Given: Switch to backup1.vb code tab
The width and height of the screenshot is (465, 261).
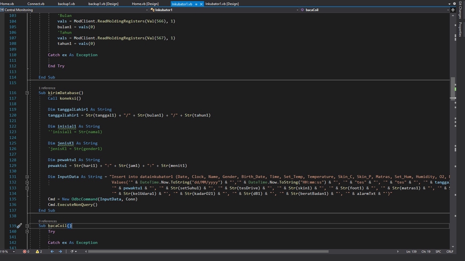Looking at the screenshot, I should [66, 4].
